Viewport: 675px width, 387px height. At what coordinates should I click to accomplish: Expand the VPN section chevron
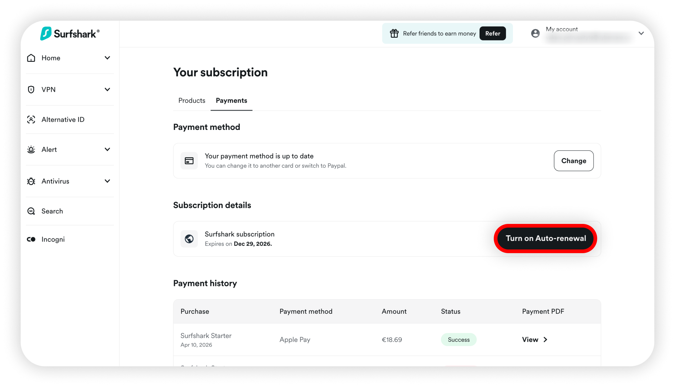107,89
